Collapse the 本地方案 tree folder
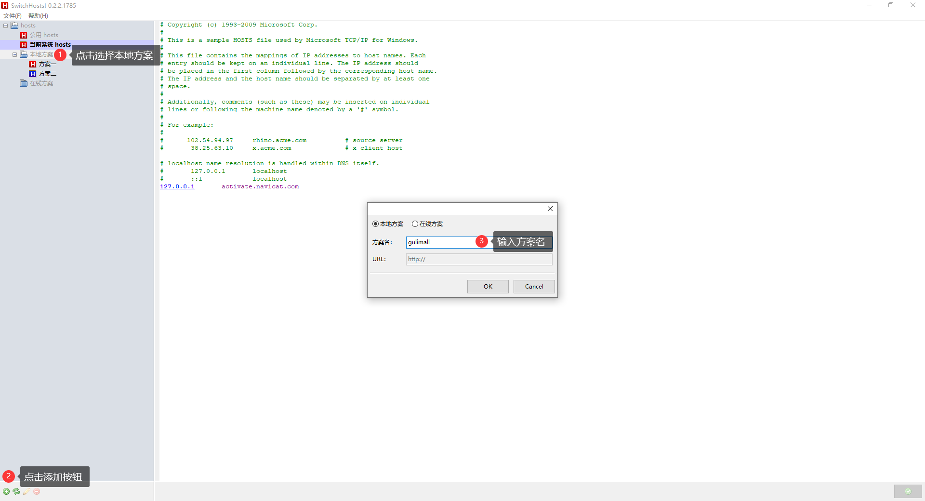925x501 pixels. pyautogui.click(x=15, y=54)
